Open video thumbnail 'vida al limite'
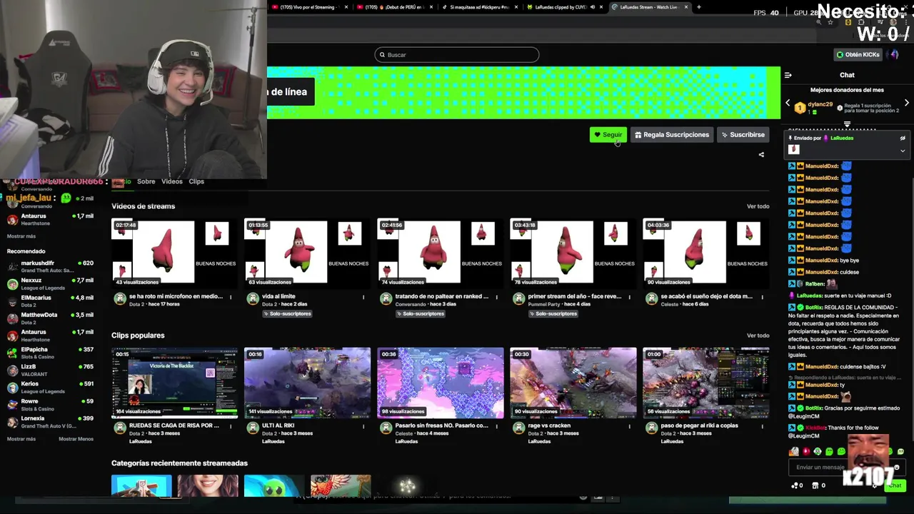914x514 pixels. point(307,253)
